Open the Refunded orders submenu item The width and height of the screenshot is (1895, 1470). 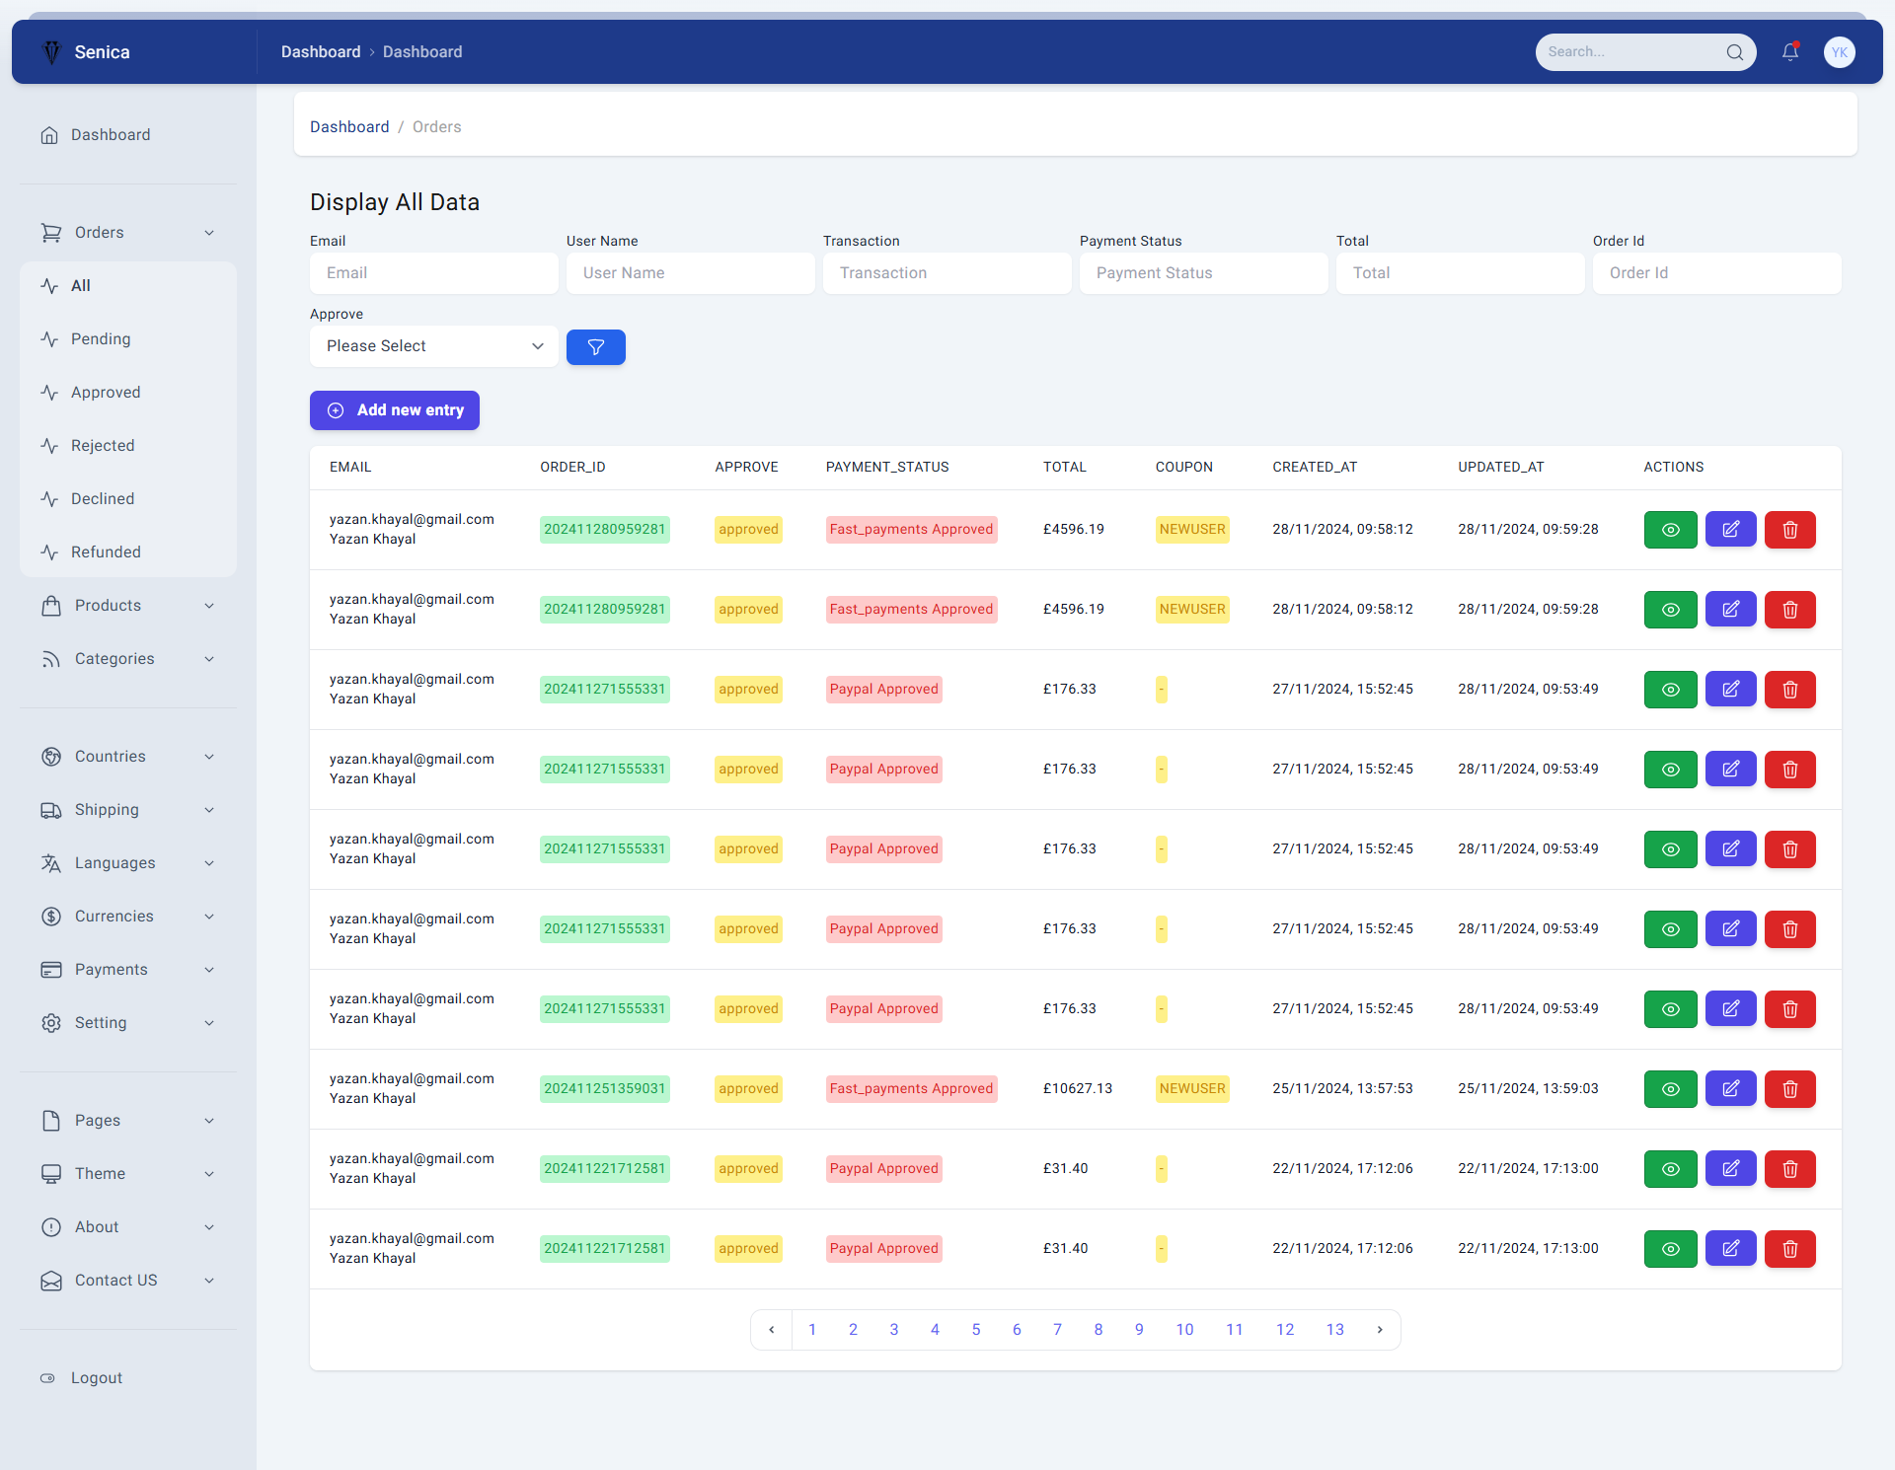tap(128, 552)
